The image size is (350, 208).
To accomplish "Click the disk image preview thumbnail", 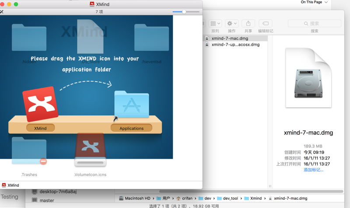I will click(308, 78).
